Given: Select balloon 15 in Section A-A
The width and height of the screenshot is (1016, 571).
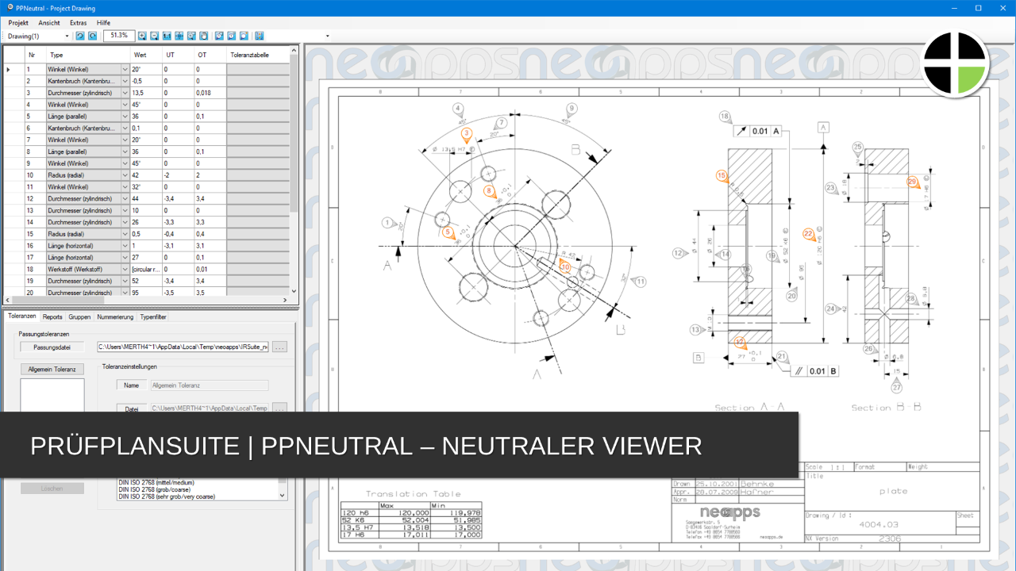Looking at the screenshot, I should click(x=722, y=176).
